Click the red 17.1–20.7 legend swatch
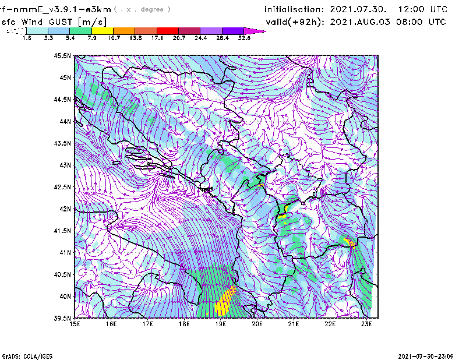Image resolution: width=466 pixels, height=360 pixels. pyautogui.click(x=168, y=31)
